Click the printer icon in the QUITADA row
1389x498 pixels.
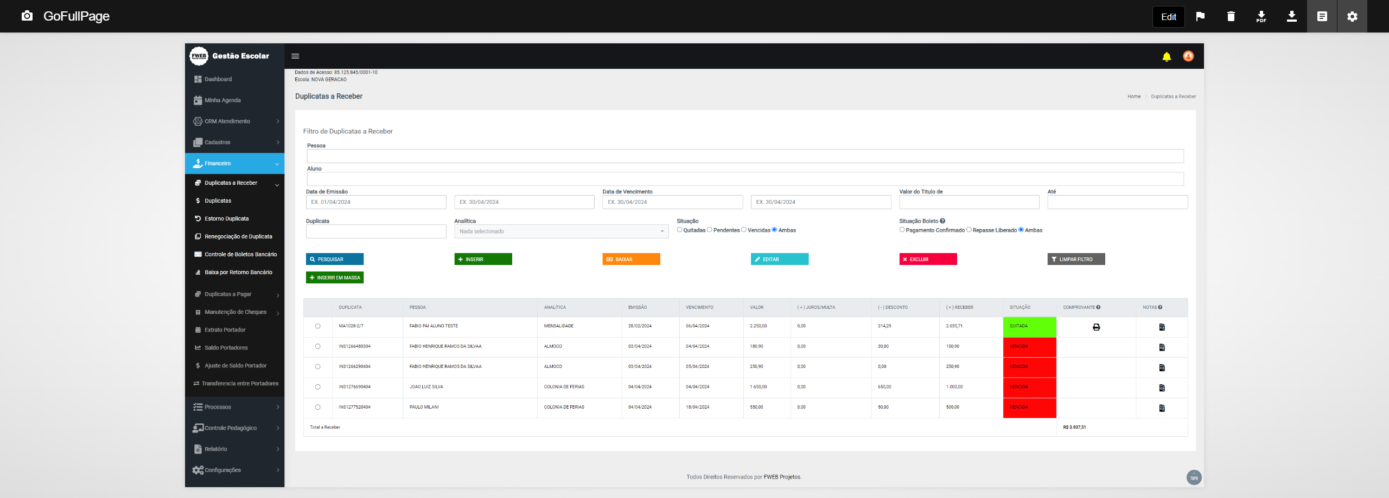pyautogui.click(x=1096, y=327)
